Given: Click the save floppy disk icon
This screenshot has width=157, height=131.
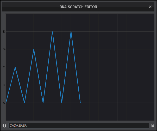Looking at the screenshot, I should tap(153, 126).
